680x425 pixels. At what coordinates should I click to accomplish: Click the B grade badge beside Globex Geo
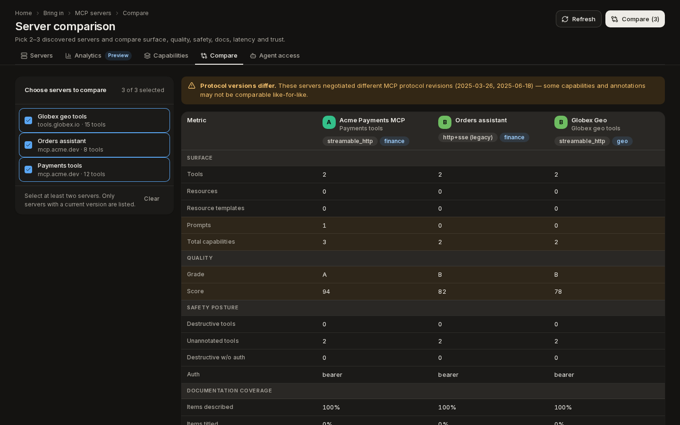point(561,122)
